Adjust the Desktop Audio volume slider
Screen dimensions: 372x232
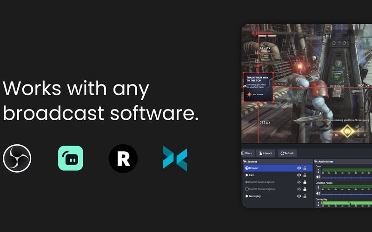pos(346,194)
